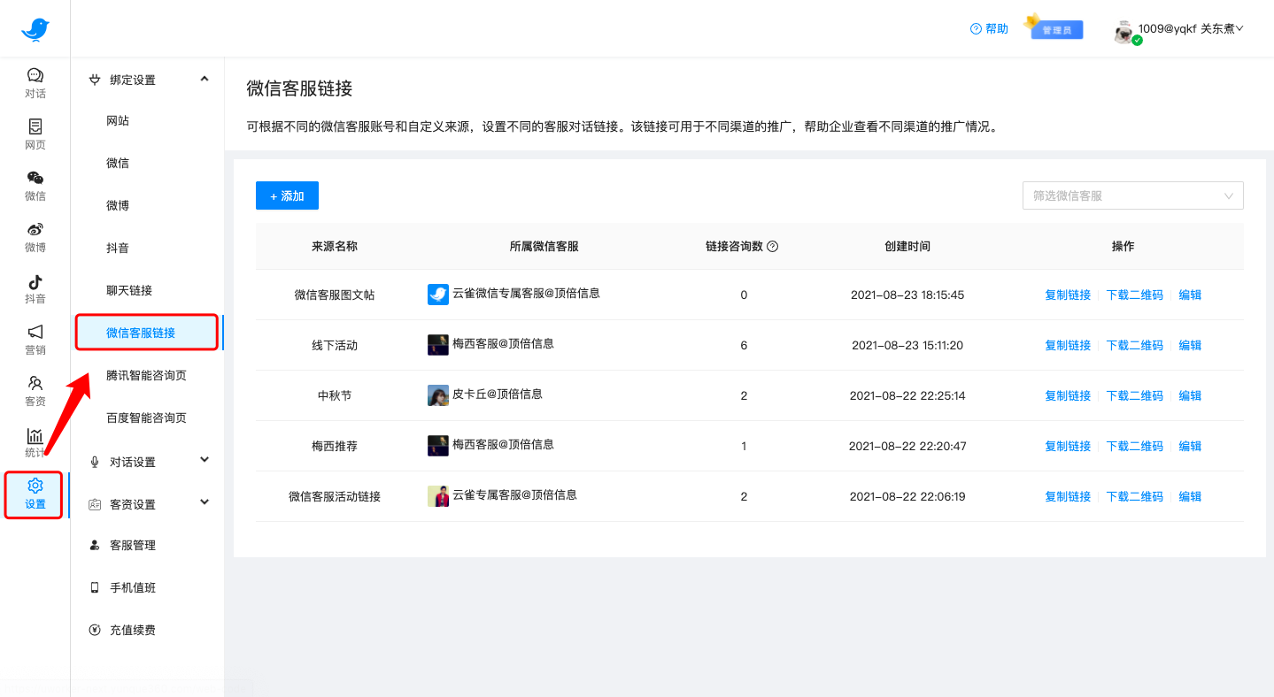1274x697 pixels.
Task: Copy the link for 线下活动
Action: [1068, 345]
